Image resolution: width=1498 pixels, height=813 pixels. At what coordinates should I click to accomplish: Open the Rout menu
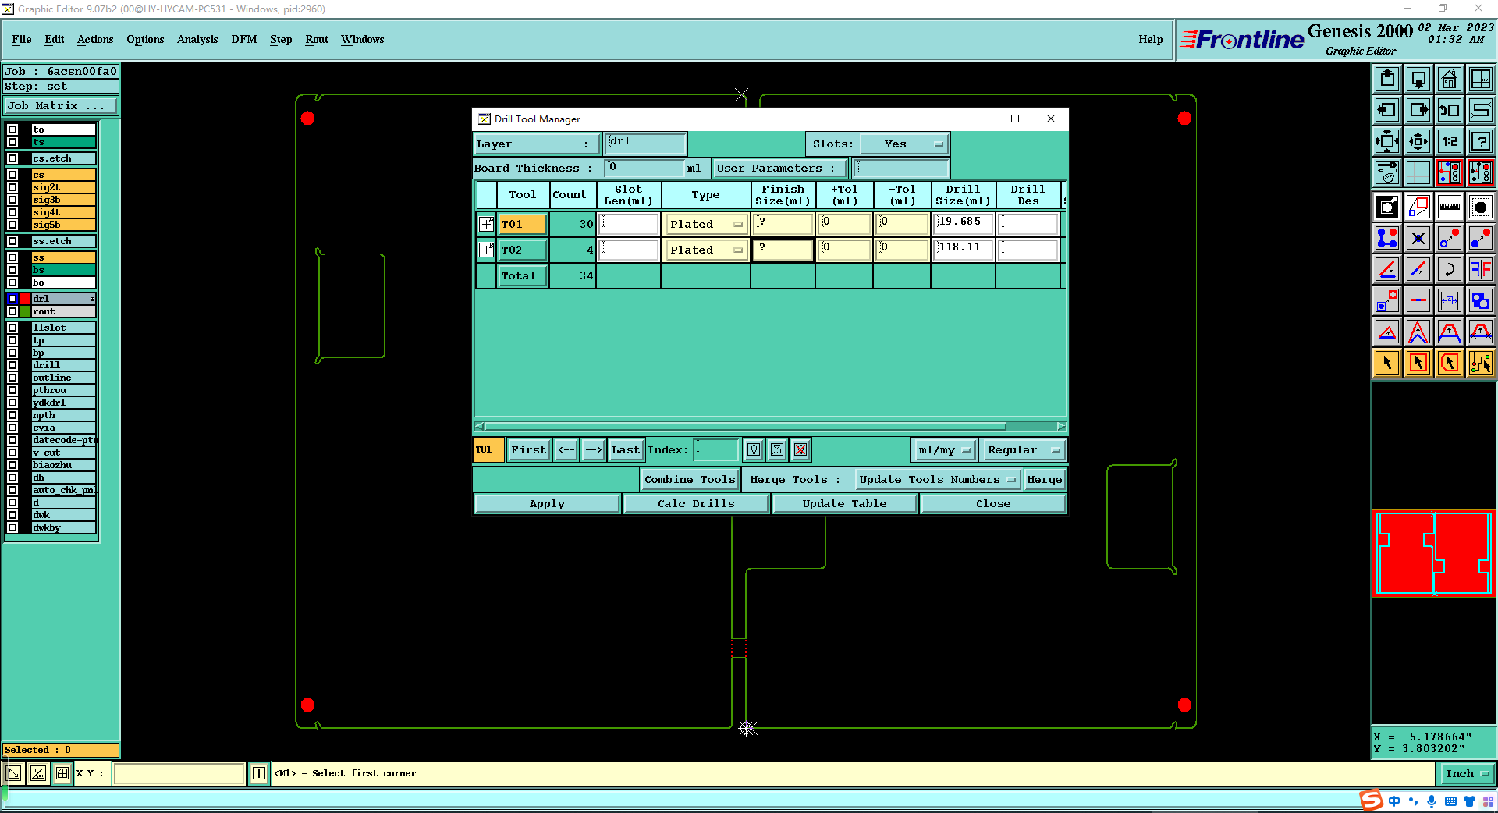pos(317,39)
